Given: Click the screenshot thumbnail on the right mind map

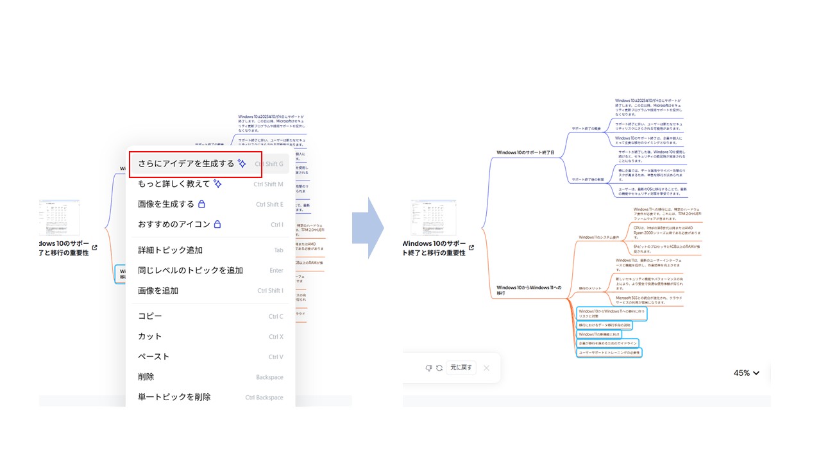Looking at the screenshot, I should click(x=434, y=218).
